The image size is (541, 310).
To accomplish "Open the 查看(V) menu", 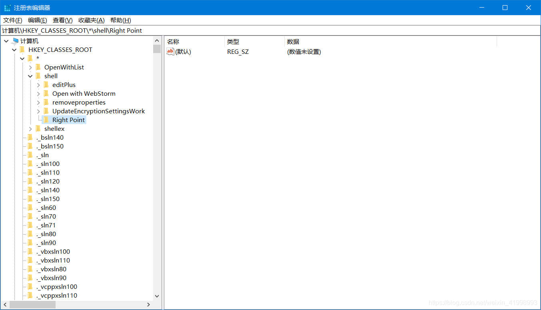I will click(62, 20).
